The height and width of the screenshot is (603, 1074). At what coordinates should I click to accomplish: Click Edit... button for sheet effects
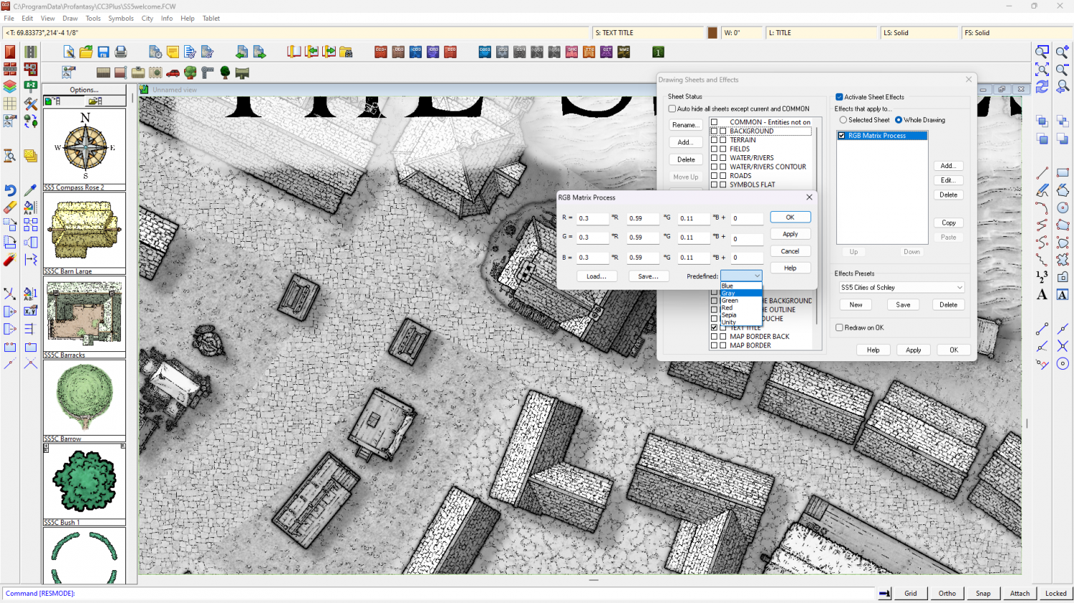click(948, 180)
